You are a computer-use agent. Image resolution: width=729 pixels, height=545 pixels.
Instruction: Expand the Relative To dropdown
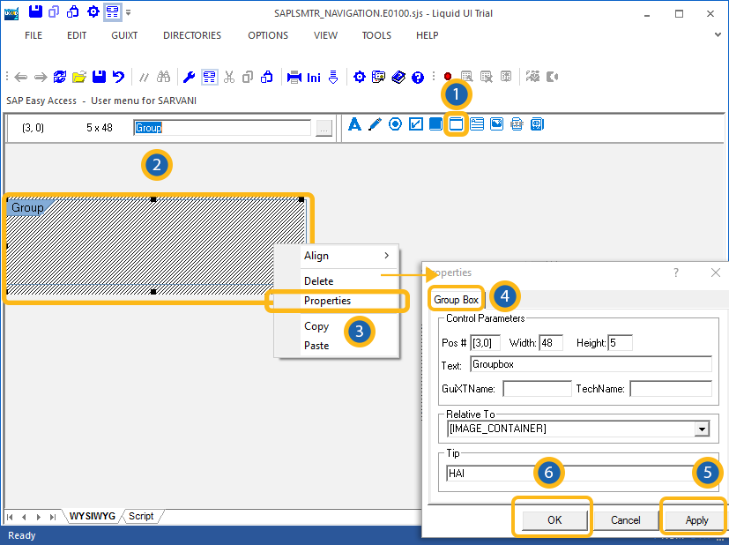[702, 429]
